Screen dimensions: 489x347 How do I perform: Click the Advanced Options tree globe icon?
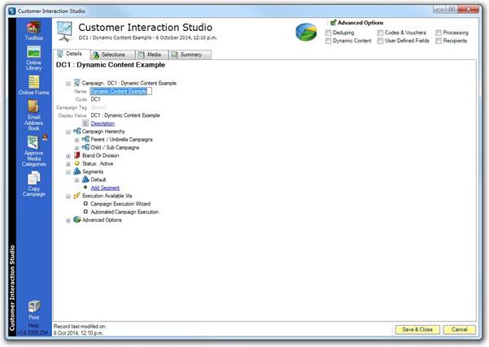coord(77,219)
